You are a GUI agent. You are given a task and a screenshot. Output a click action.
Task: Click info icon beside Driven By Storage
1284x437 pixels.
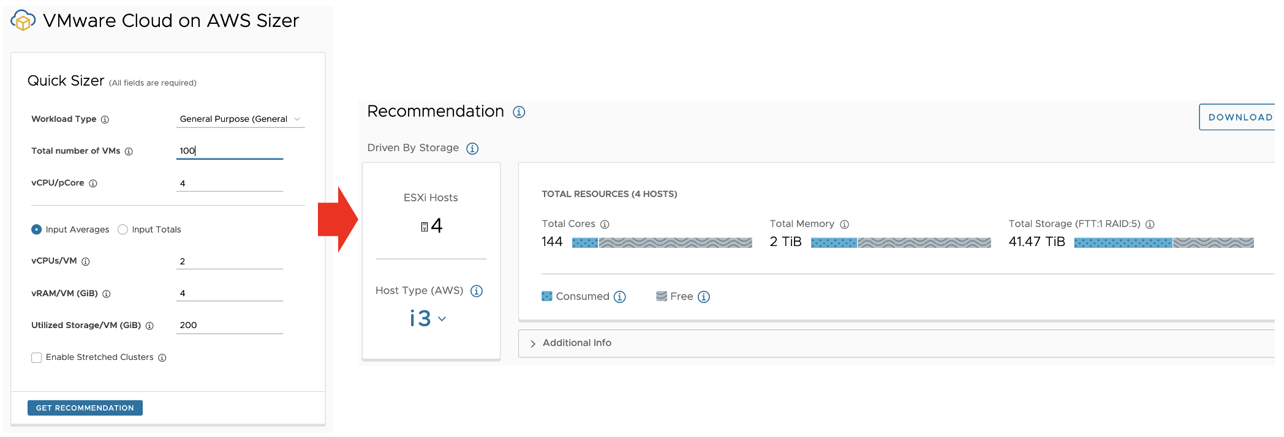[x=472, y=149]
